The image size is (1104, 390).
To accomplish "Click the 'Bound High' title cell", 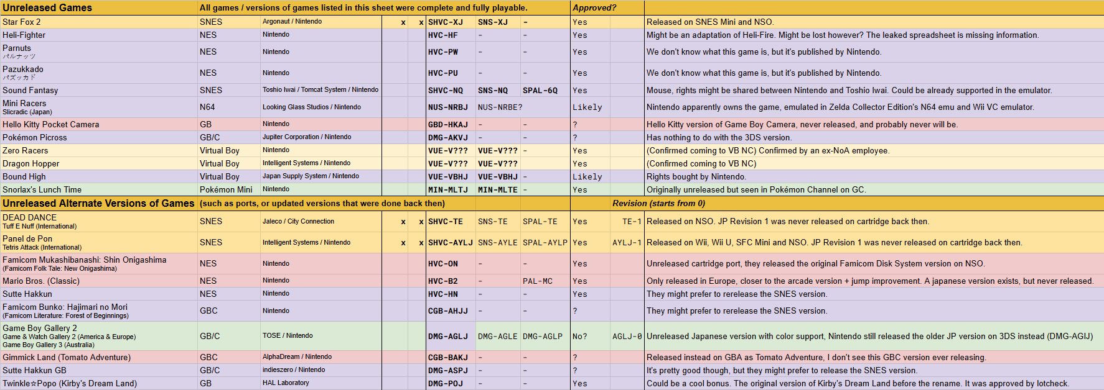I will pos(99,176).
